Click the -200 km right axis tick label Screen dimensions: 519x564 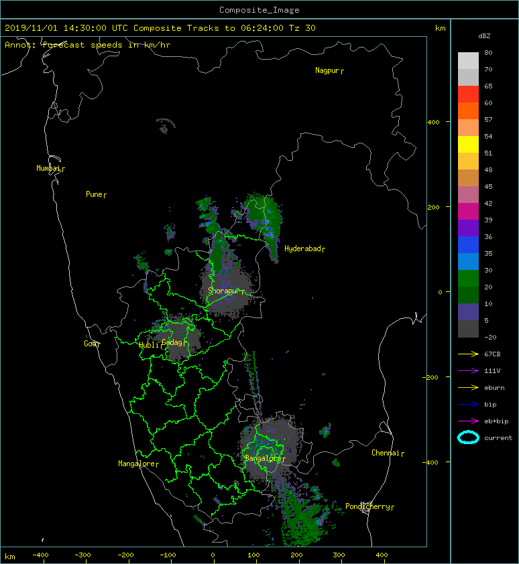tap(431, 377)
